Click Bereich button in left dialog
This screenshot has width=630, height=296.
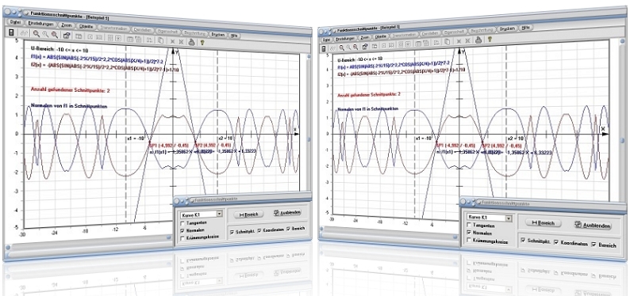pyautogui.click(x=248, y=214)
